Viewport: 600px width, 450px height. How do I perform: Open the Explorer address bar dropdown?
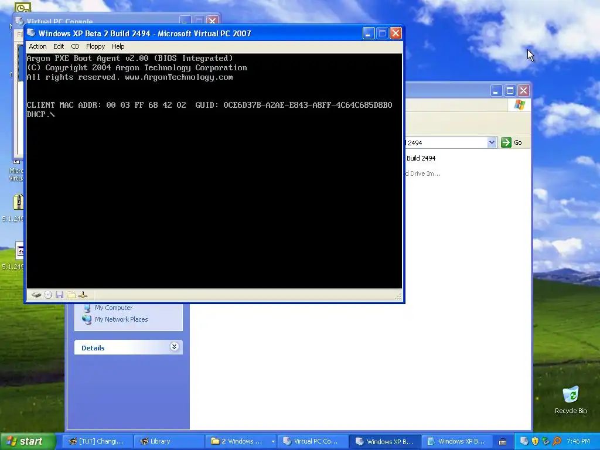[492, 143]
